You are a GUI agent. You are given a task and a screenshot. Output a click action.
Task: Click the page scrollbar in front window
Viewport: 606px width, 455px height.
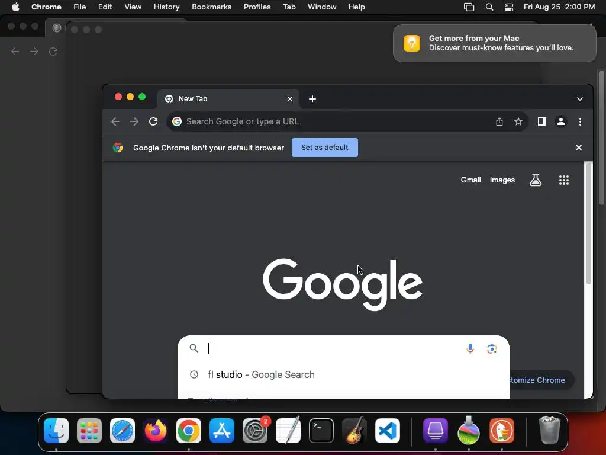click(x=589, y=223)
